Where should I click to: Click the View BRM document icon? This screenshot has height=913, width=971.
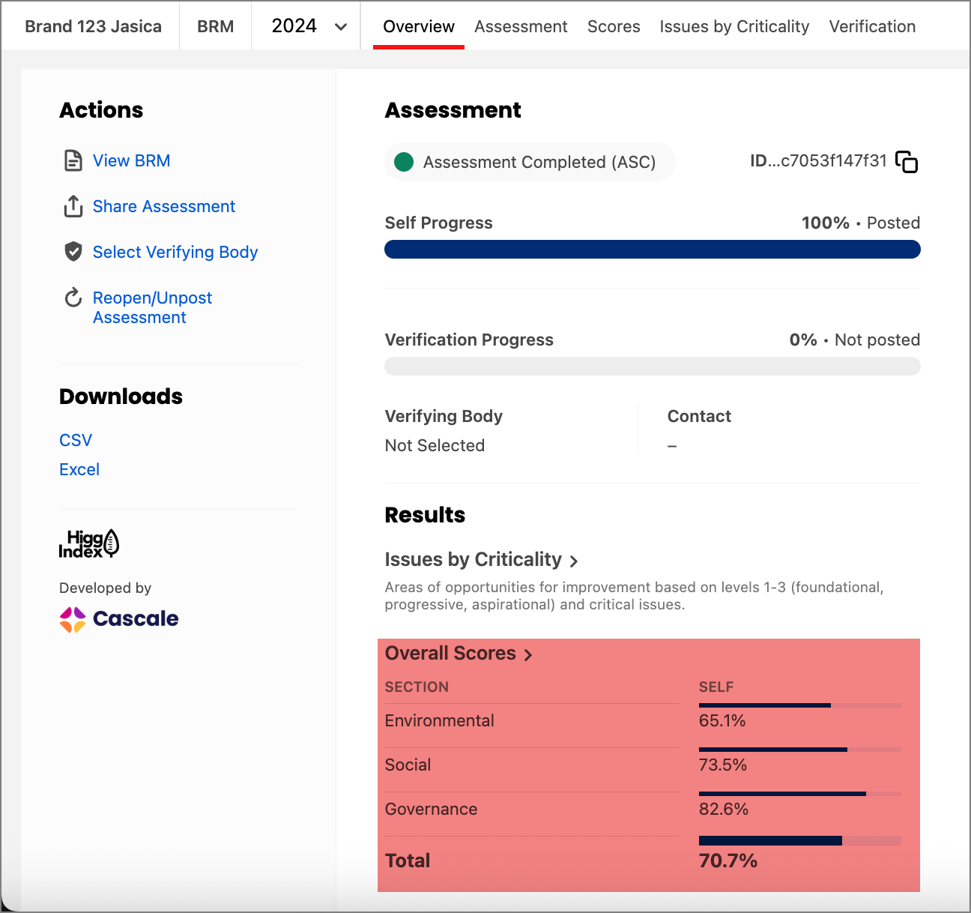(73, 161)
